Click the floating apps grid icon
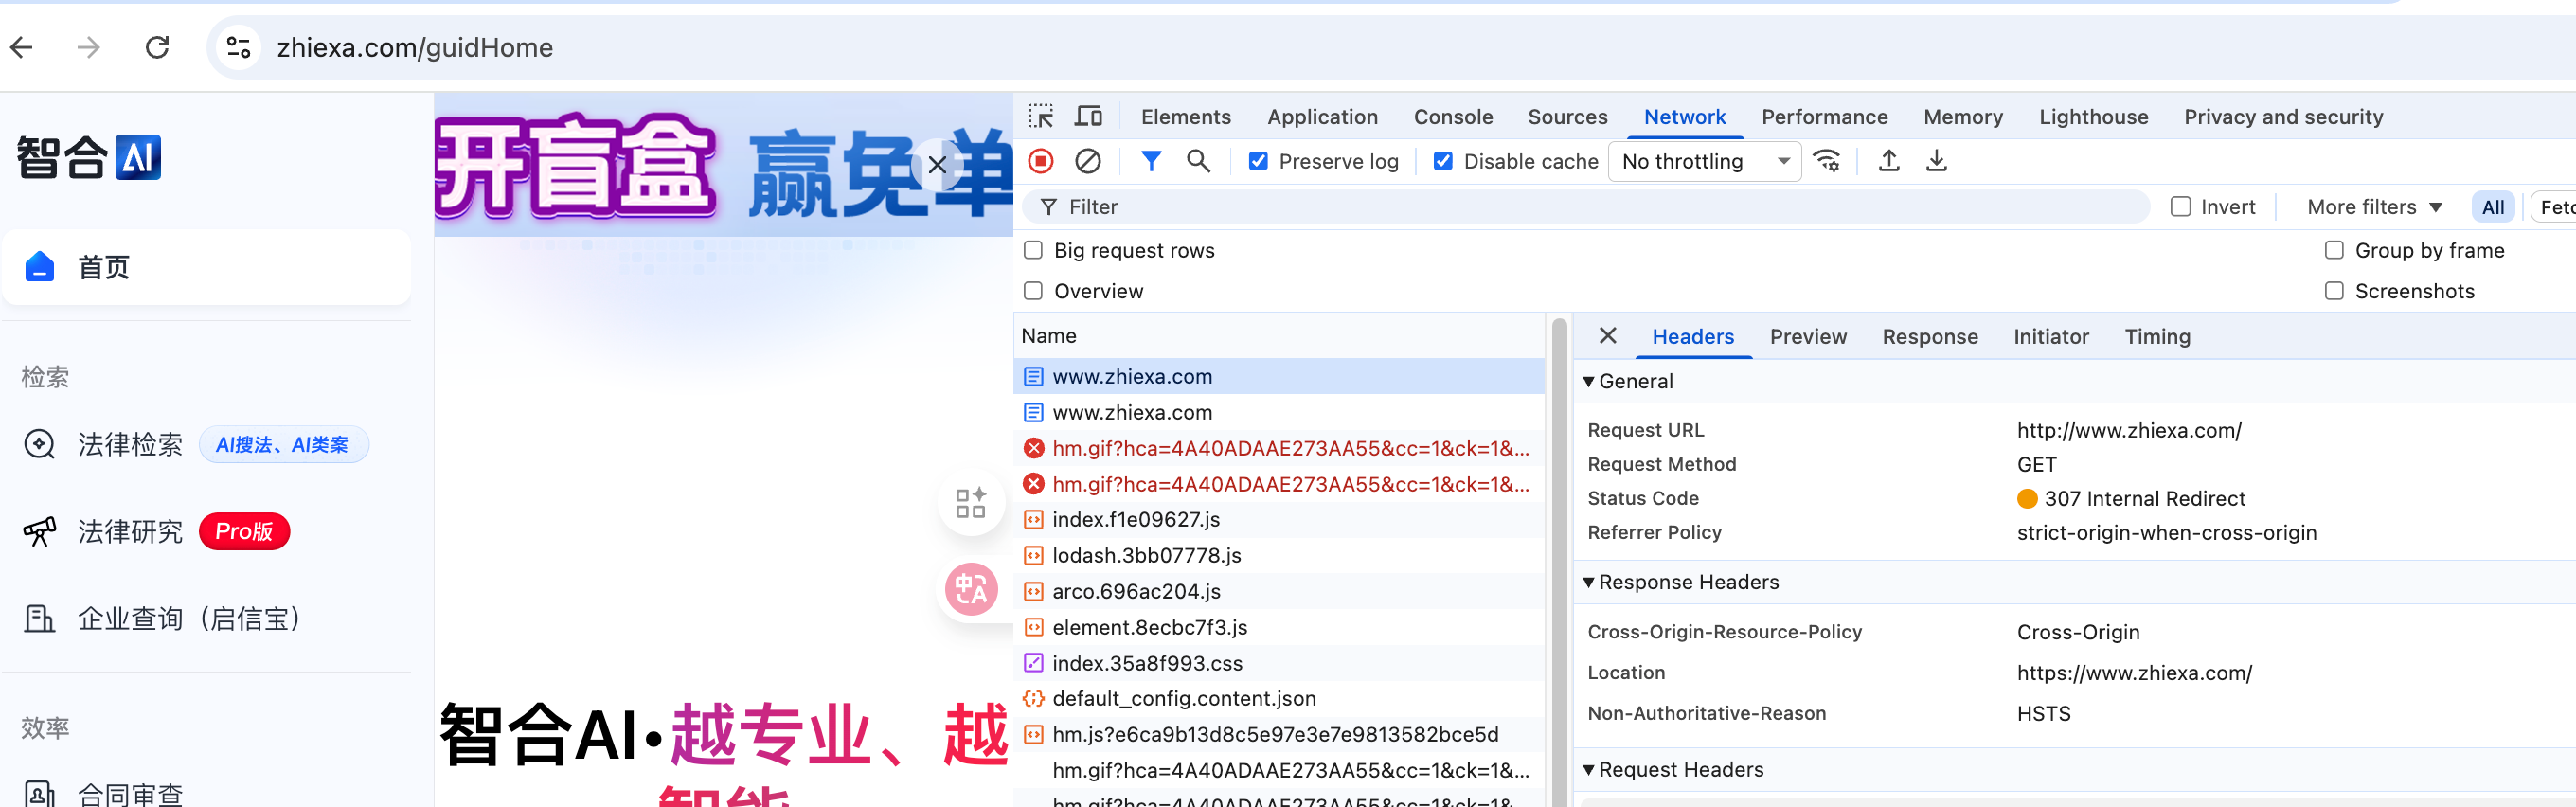This screenshot has height=807, width=2576. (971, 502)
